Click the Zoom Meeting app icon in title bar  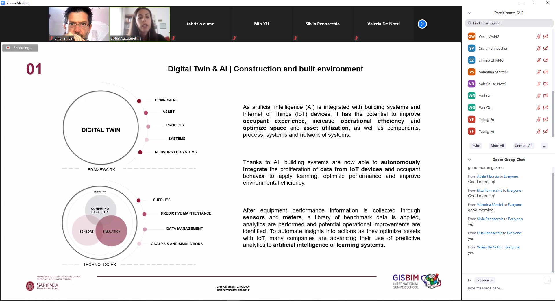pos(3,3)
